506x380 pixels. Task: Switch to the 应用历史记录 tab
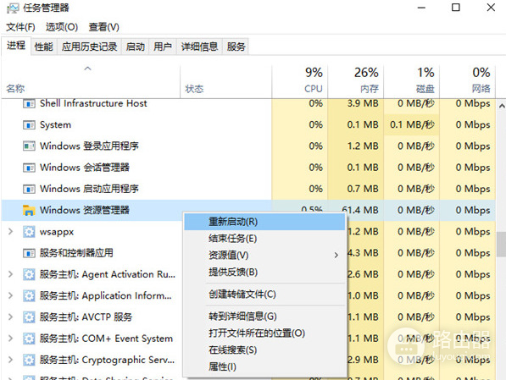coord(89,47)
